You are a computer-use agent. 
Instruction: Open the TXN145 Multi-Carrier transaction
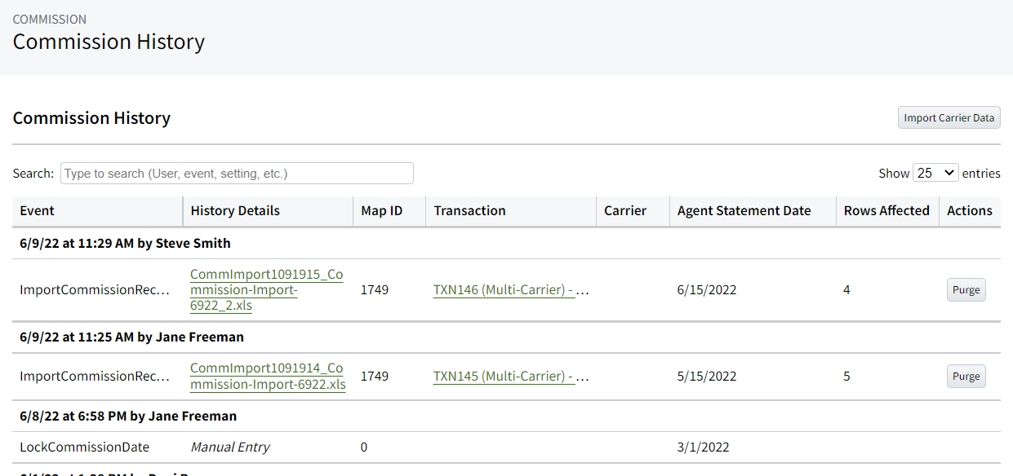coord(511,376)
